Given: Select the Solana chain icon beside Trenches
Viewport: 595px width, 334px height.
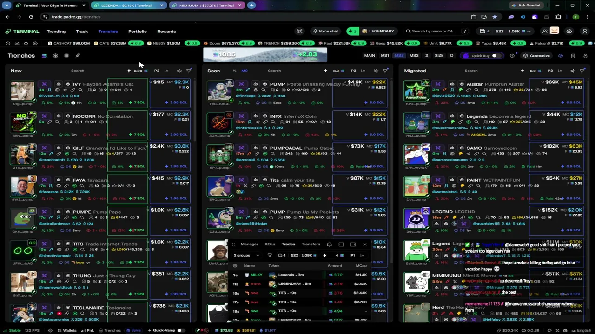Looking at the screenshot, I should coord(44,56).
